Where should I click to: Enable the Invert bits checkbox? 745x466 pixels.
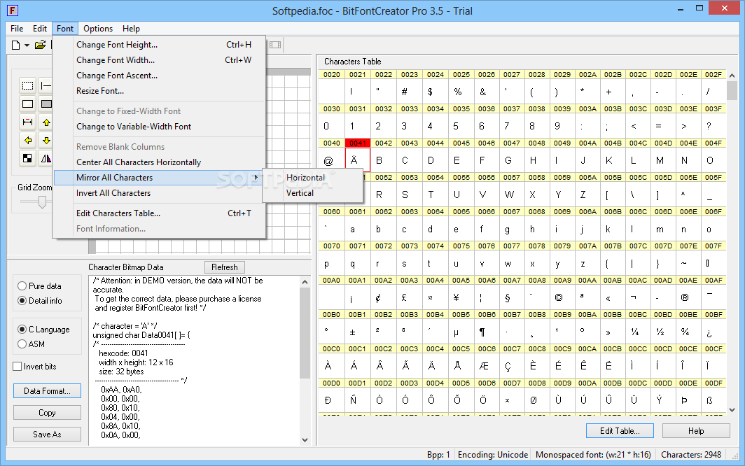pos(18,366)
